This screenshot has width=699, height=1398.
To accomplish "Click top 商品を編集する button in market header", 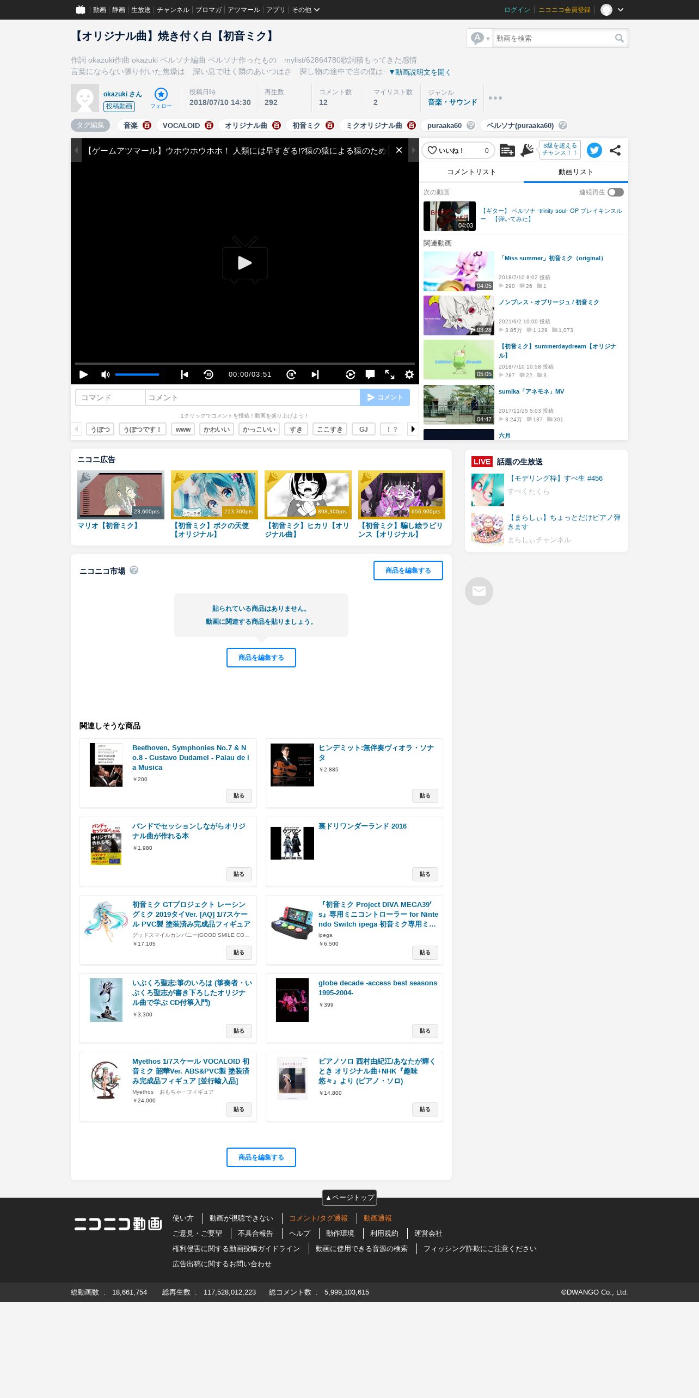I will point(408,571).
